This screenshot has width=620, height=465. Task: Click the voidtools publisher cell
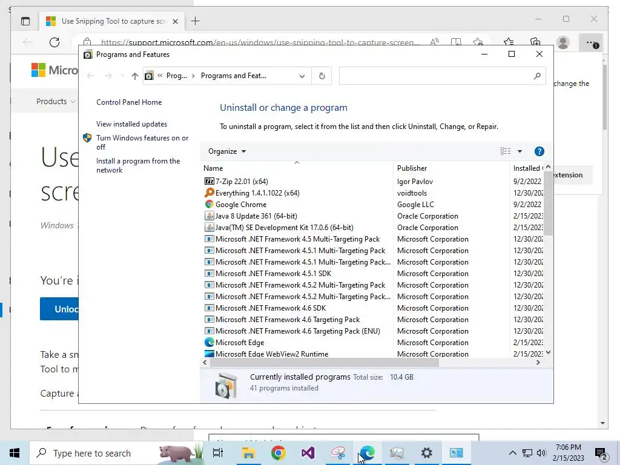[412, 193]
